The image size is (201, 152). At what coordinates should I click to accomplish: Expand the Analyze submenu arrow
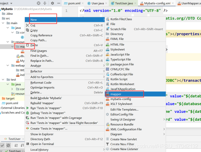point(104,66)
